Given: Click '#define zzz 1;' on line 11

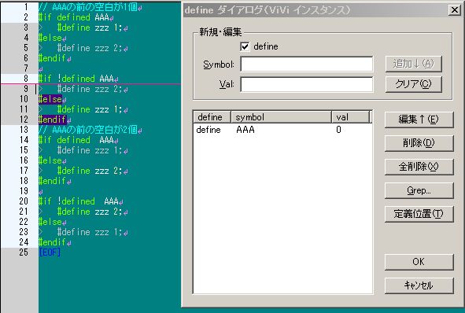Looking at the screenshot, I should click(90, 109).
